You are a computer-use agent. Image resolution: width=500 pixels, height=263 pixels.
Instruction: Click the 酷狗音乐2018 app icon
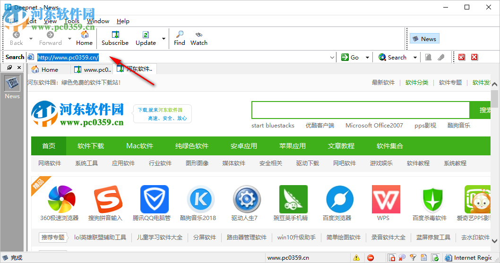(x=201, y=199)
